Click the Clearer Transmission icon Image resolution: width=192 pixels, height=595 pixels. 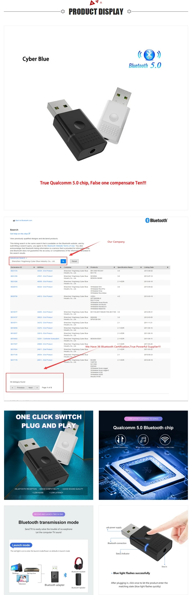click(x=120, y=440)
